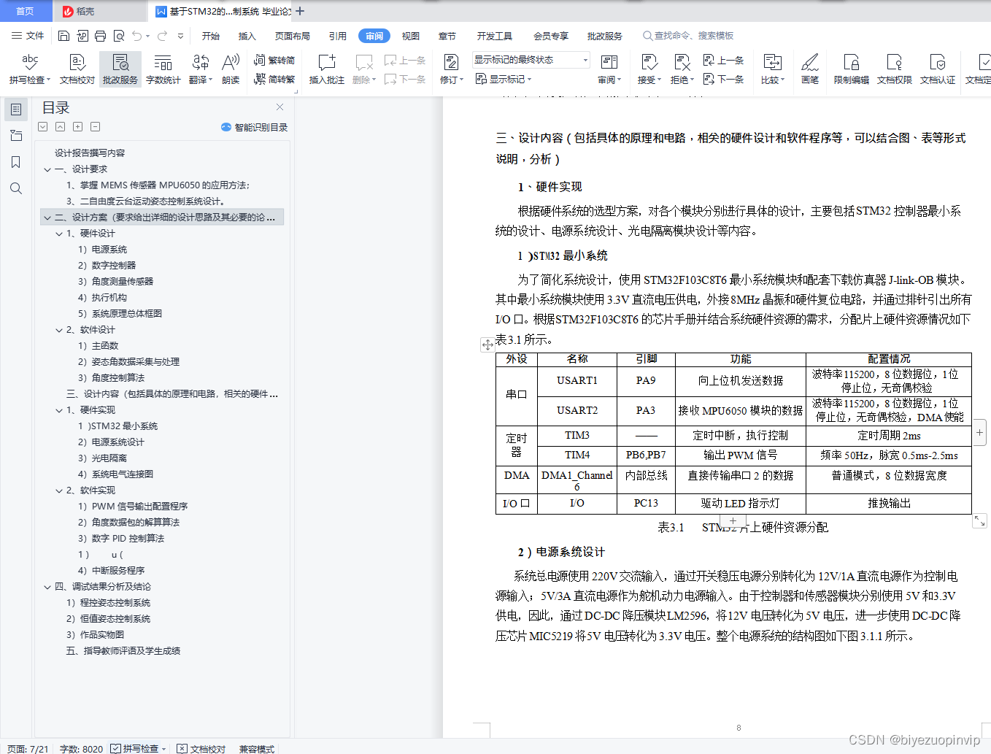Enable 文档校对 in the status bar

[x=201, y=748]
